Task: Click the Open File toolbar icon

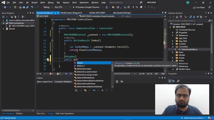Action: click(x=20, y=7)
